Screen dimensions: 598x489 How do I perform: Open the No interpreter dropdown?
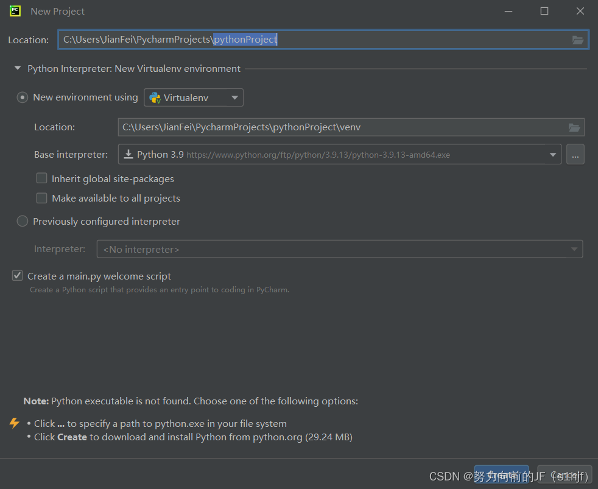click(x=339, y=249)
